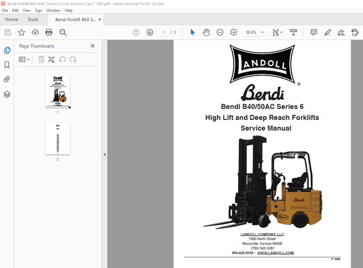
Task: Zoom out with the minus circle
Action: tap(220, 32)
